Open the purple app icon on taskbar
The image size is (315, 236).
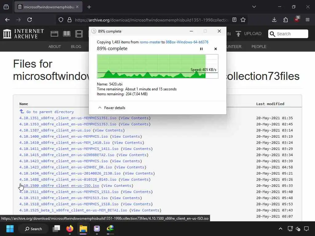click(x=97, y=229)
